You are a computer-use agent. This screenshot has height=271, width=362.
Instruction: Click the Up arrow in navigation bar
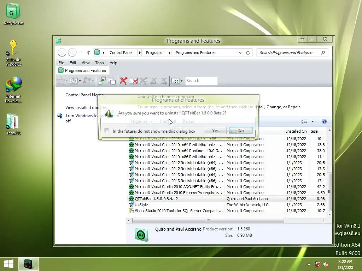pos(89,53)
